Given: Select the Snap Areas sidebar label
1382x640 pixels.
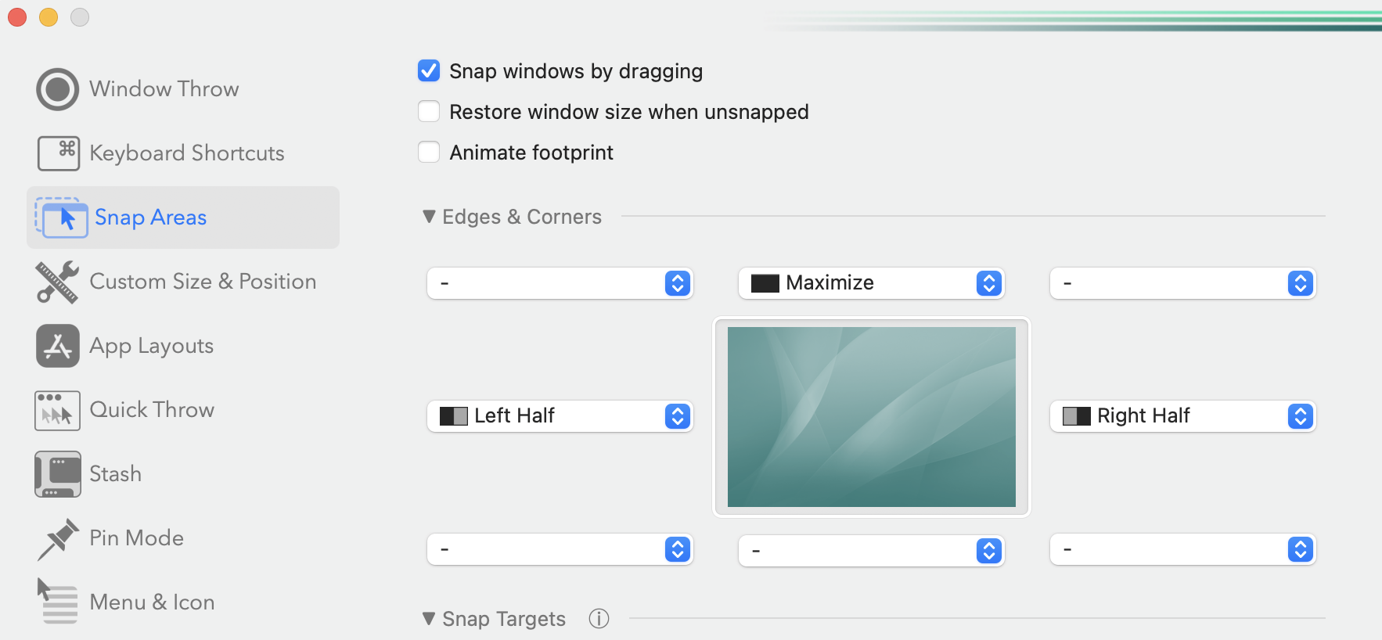Looking at the screenshot, I should (150, 218).
